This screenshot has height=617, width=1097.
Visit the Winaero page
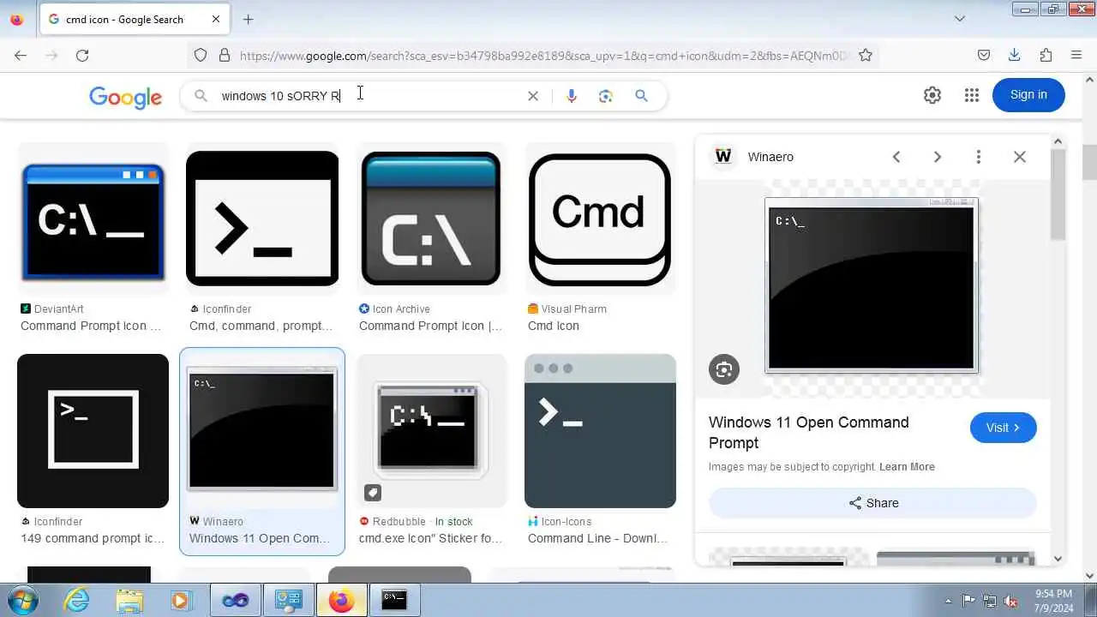(1004, 428)
